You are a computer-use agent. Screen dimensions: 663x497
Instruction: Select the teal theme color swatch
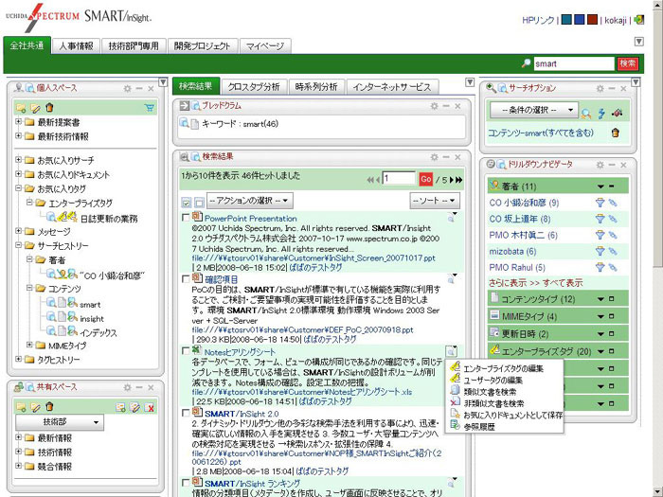[566, 20]
